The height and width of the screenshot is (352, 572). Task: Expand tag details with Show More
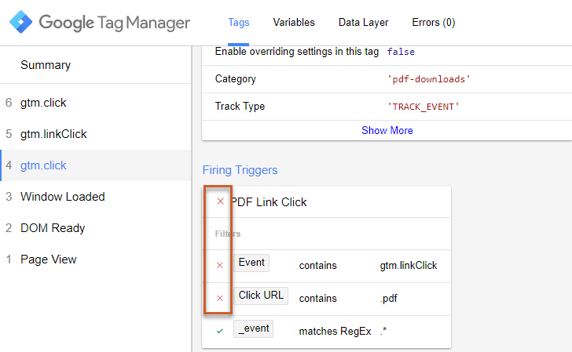pos(387,130)
